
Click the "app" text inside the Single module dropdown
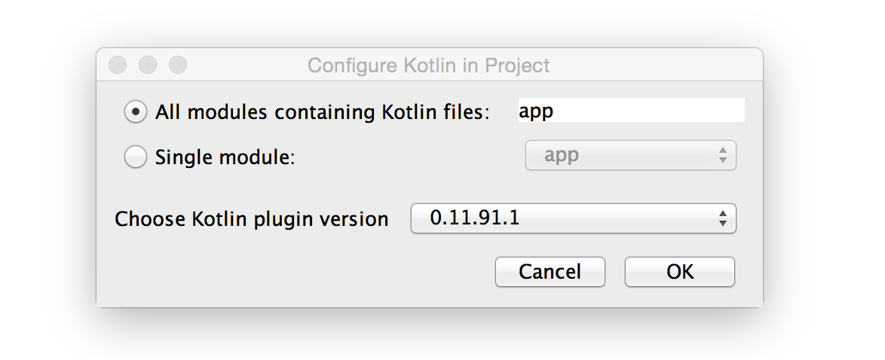[x=562, y=156]
